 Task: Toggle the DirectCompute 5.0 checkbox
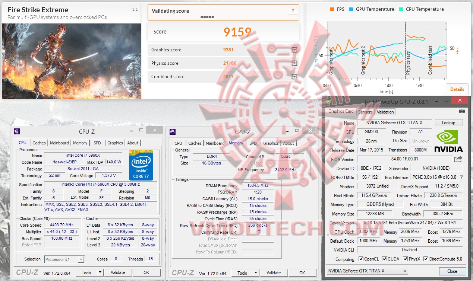(x=425, y=259)
